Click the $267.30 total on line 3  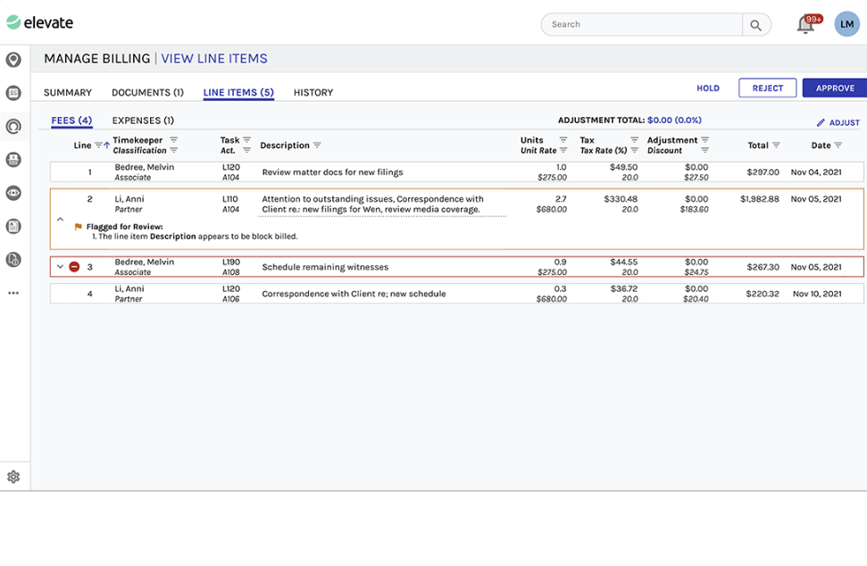(x=763, y=267)
